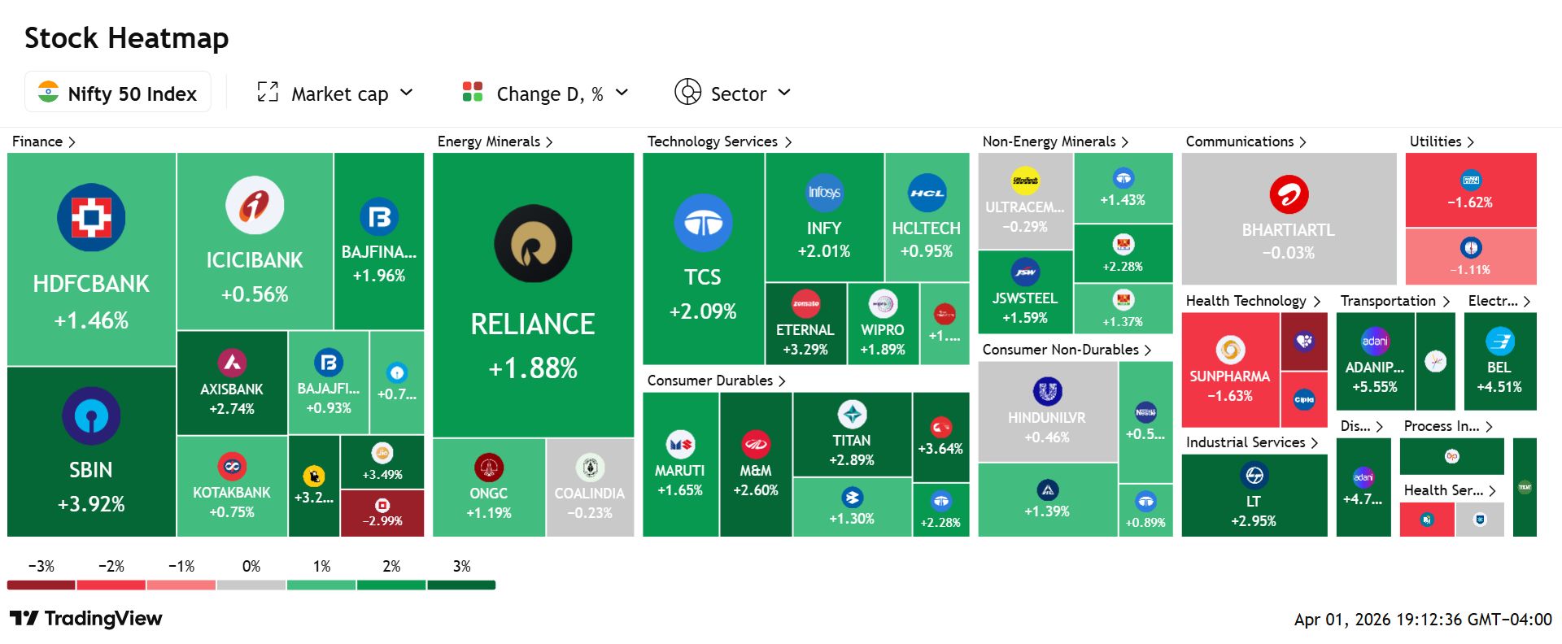The image size is (1562, 644).
Task: Expand the Technology Services sector
Action: pyautogui.click(x=720, y=141)
